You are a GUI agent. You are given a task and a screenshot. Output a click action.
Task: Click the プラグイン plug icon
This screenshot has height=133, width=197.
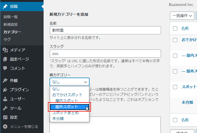tap(5, 90)
